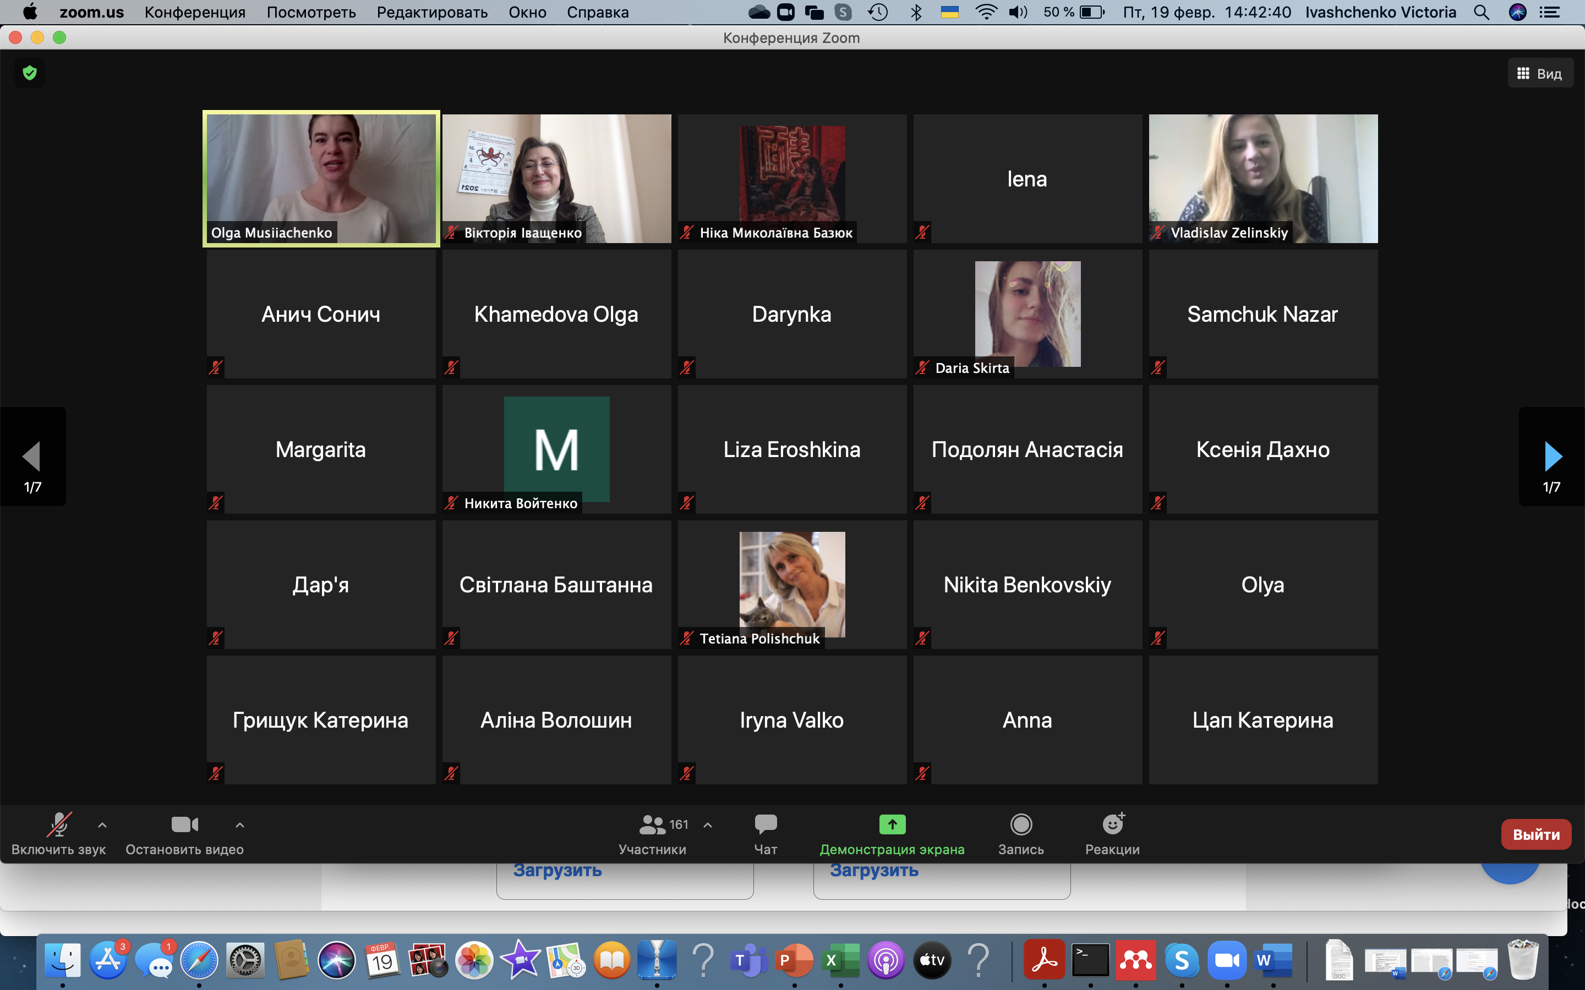
Task: Expand the arrow next to participants count
Action: 707,825
